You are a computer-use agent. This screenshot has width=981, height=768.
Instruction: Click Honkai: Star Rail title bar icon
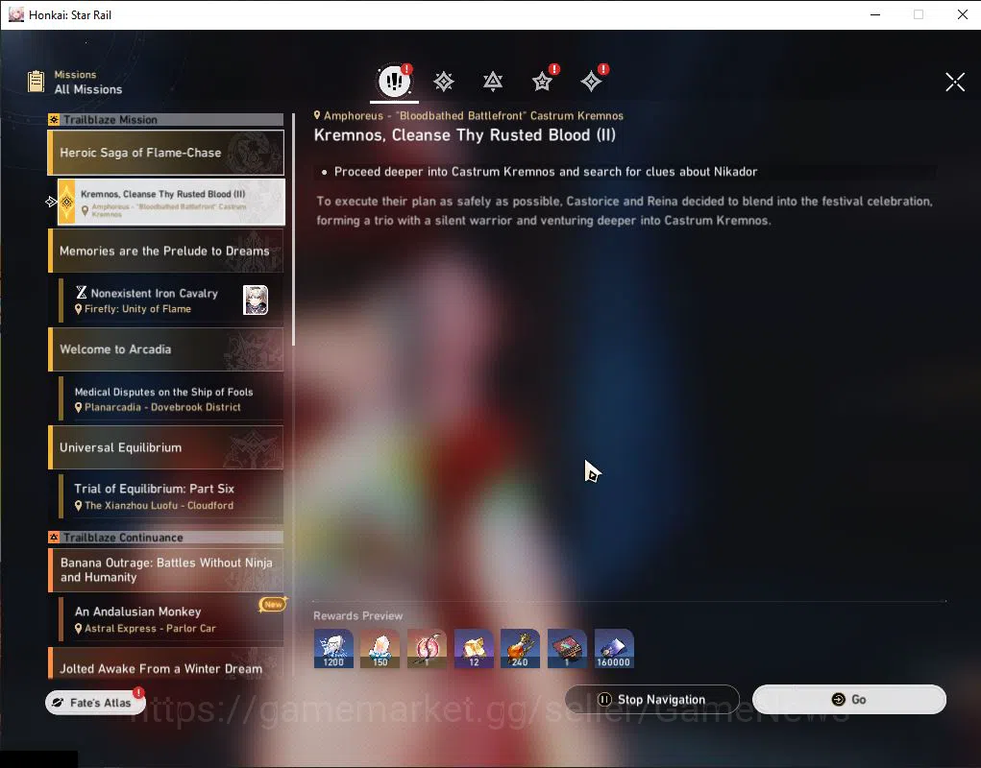[x=16, y=14]
